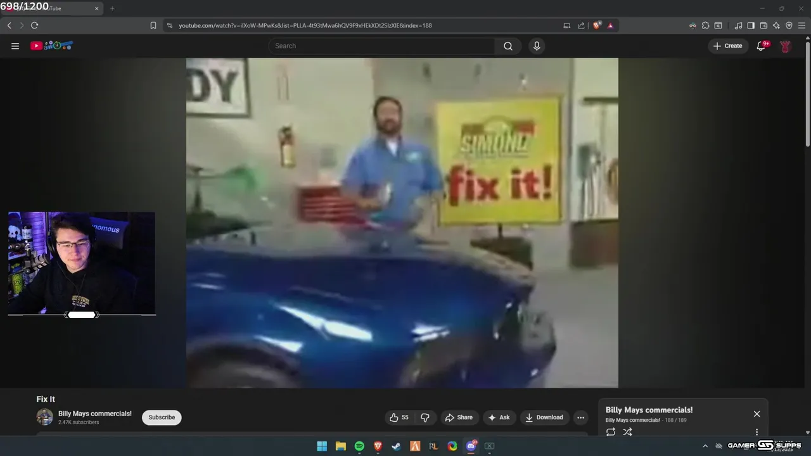This screenshot has width=811, height=456.
Task: Open a new browser tab
Action: tap(112, 8)
